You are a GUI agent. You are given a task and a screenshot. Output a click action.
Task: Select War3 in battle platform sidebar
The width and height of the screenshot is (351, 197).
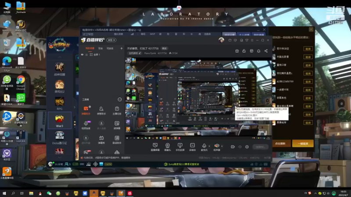point(60,121)
